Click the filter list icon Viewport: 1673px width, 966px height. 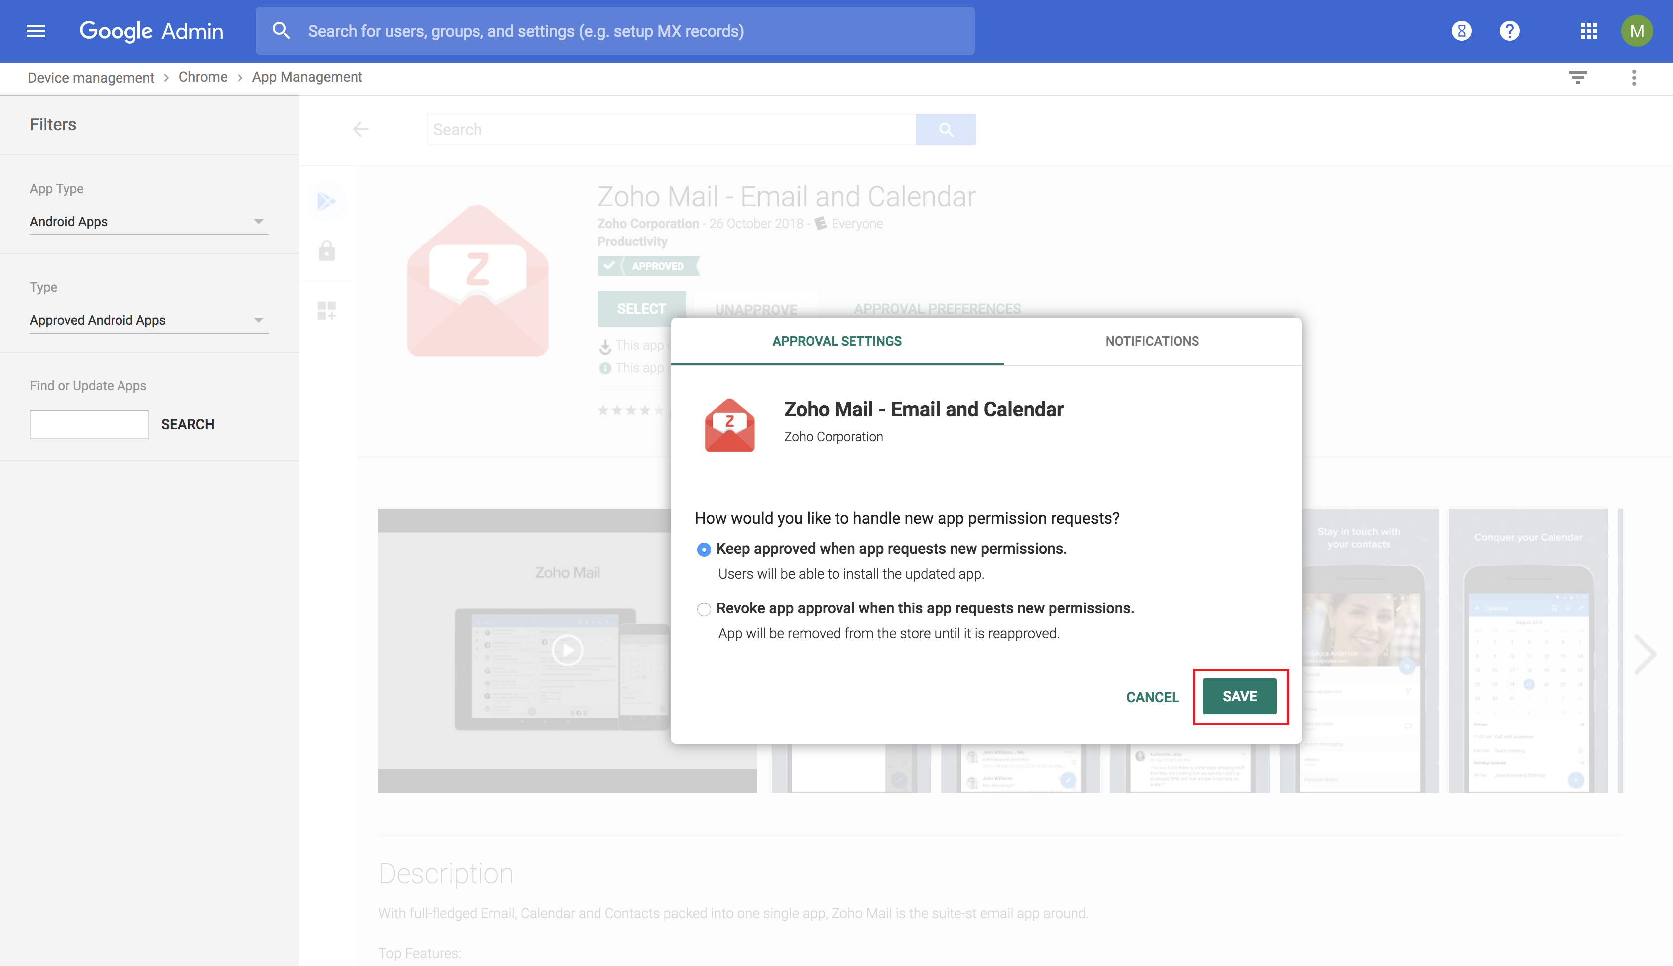click(x=1578, y=78)
